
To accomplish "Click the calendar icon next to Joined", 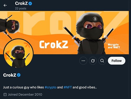I will point(5,95).
